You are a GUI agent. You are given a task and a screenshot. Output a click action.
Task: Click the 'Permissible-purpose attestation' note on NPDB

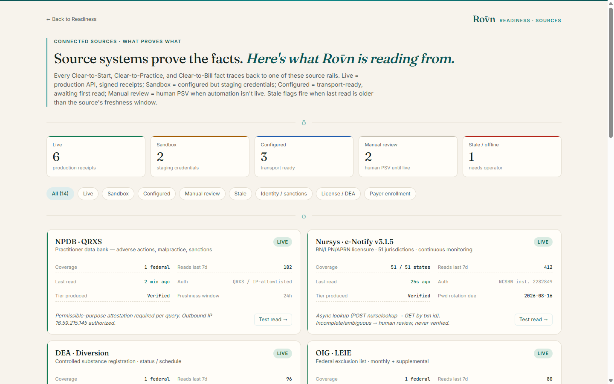click(x=134, y=319)
